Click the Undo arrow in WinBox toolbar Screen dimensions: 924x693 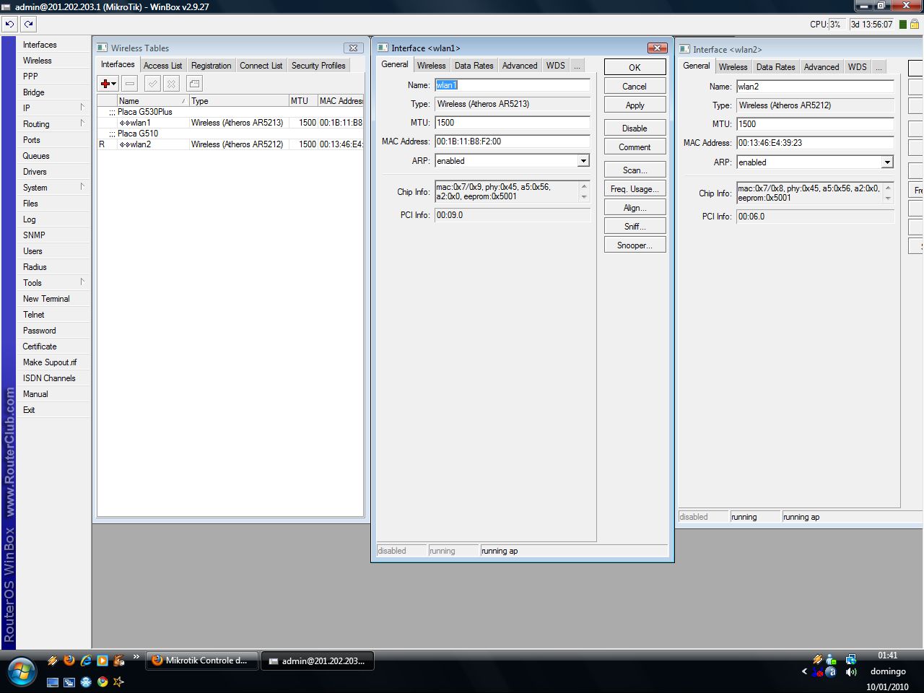pos(9,24)
